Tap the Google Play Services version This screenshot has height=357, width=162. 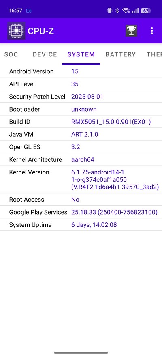114,212
